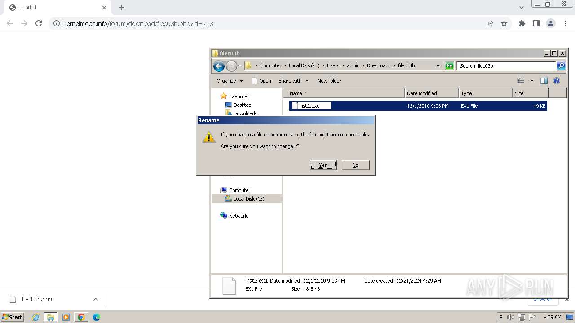Open Chrome extensions puzzle icon
Image resolution: width=575 pixels, height=323 pixels.
tap(522, 23)
